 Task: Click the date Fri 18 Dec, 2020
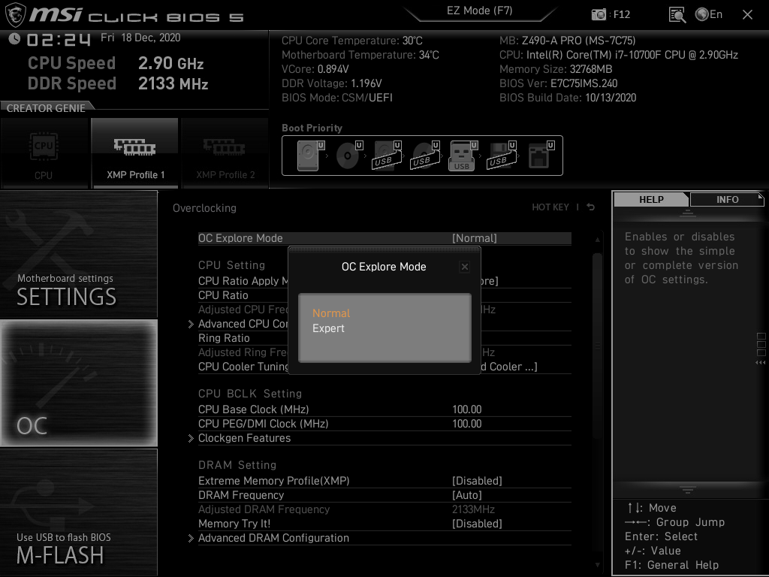(140, 38)
